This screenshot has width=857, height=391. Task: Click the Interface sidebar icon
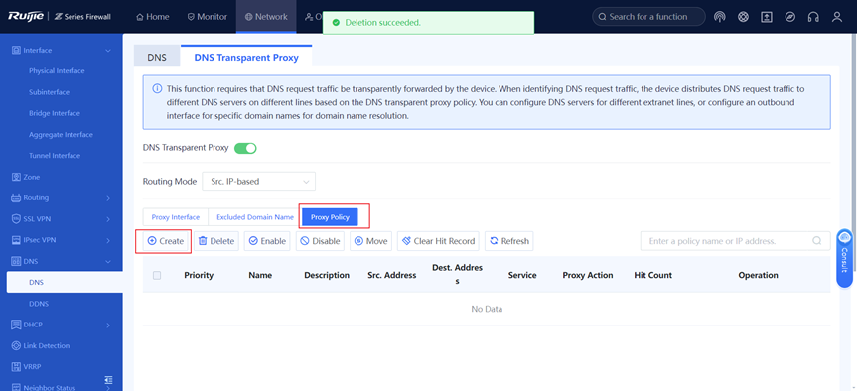[16, 51]
